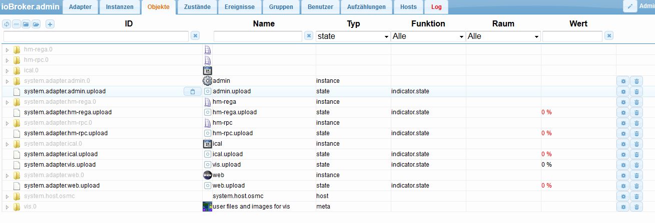Open settings for system.host.osmc row
Screen dimensions: 655x223
click(623, 196)
